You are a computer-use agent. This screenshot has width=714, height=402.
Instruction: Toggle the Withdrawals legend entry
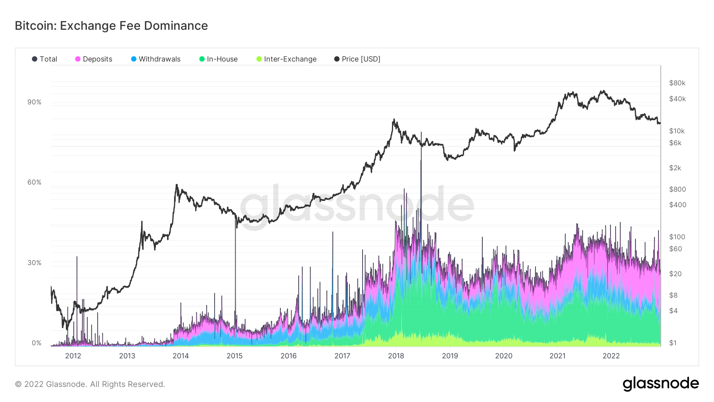click(155, 59)
